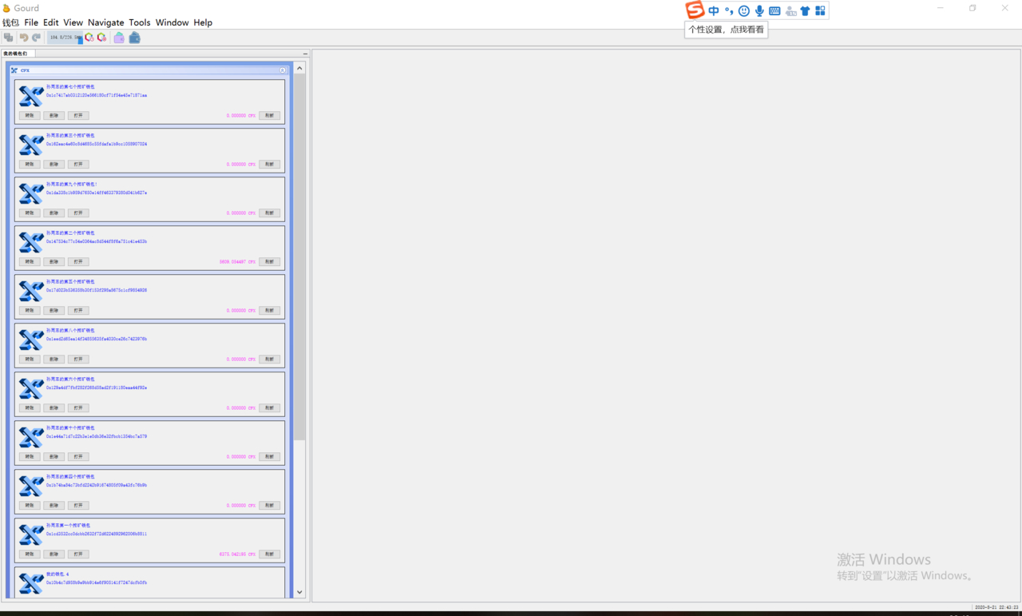
Task: Click the purple wallet toolbar icon
Action: (x=119, y=38)
